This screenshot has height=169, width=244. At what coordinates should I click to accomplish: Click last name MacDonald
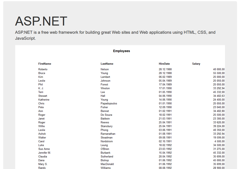pos(107,164)
